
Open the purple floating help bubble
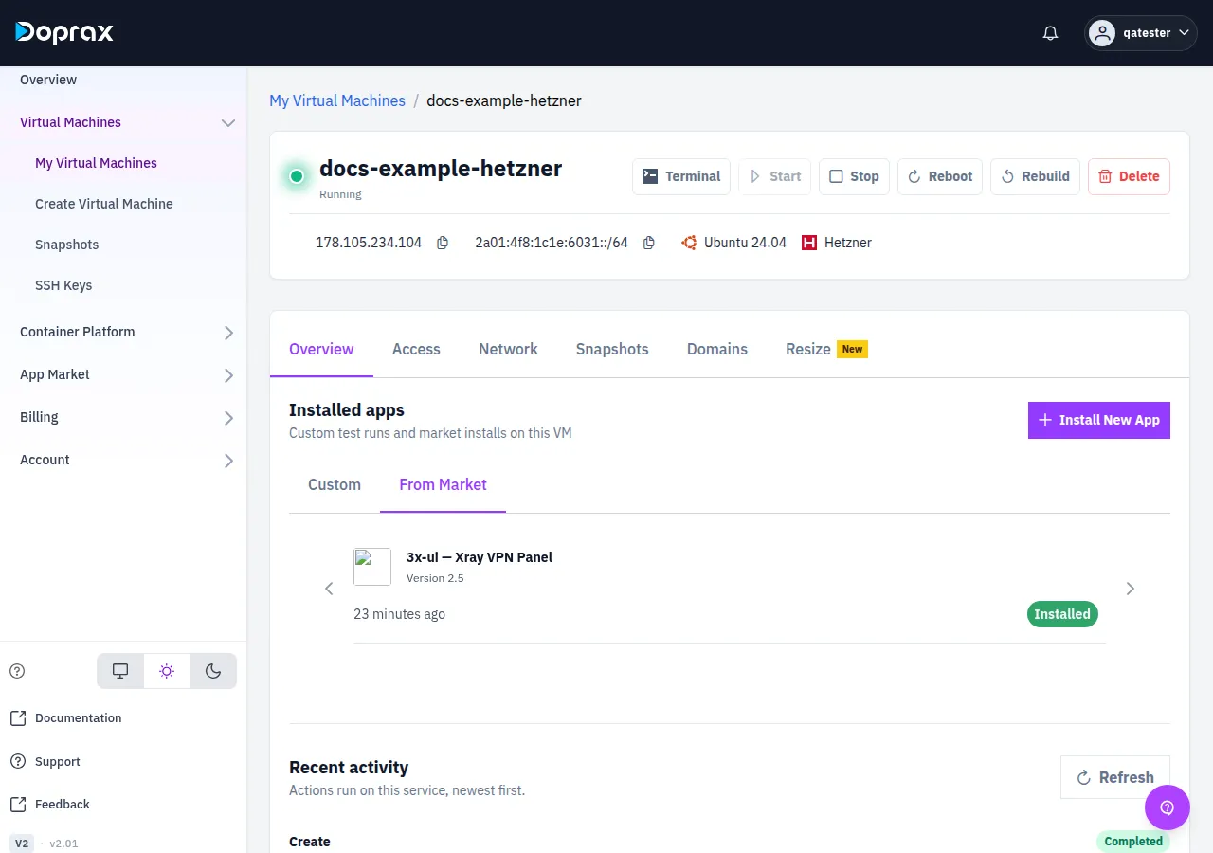(x=1167, y=808)
